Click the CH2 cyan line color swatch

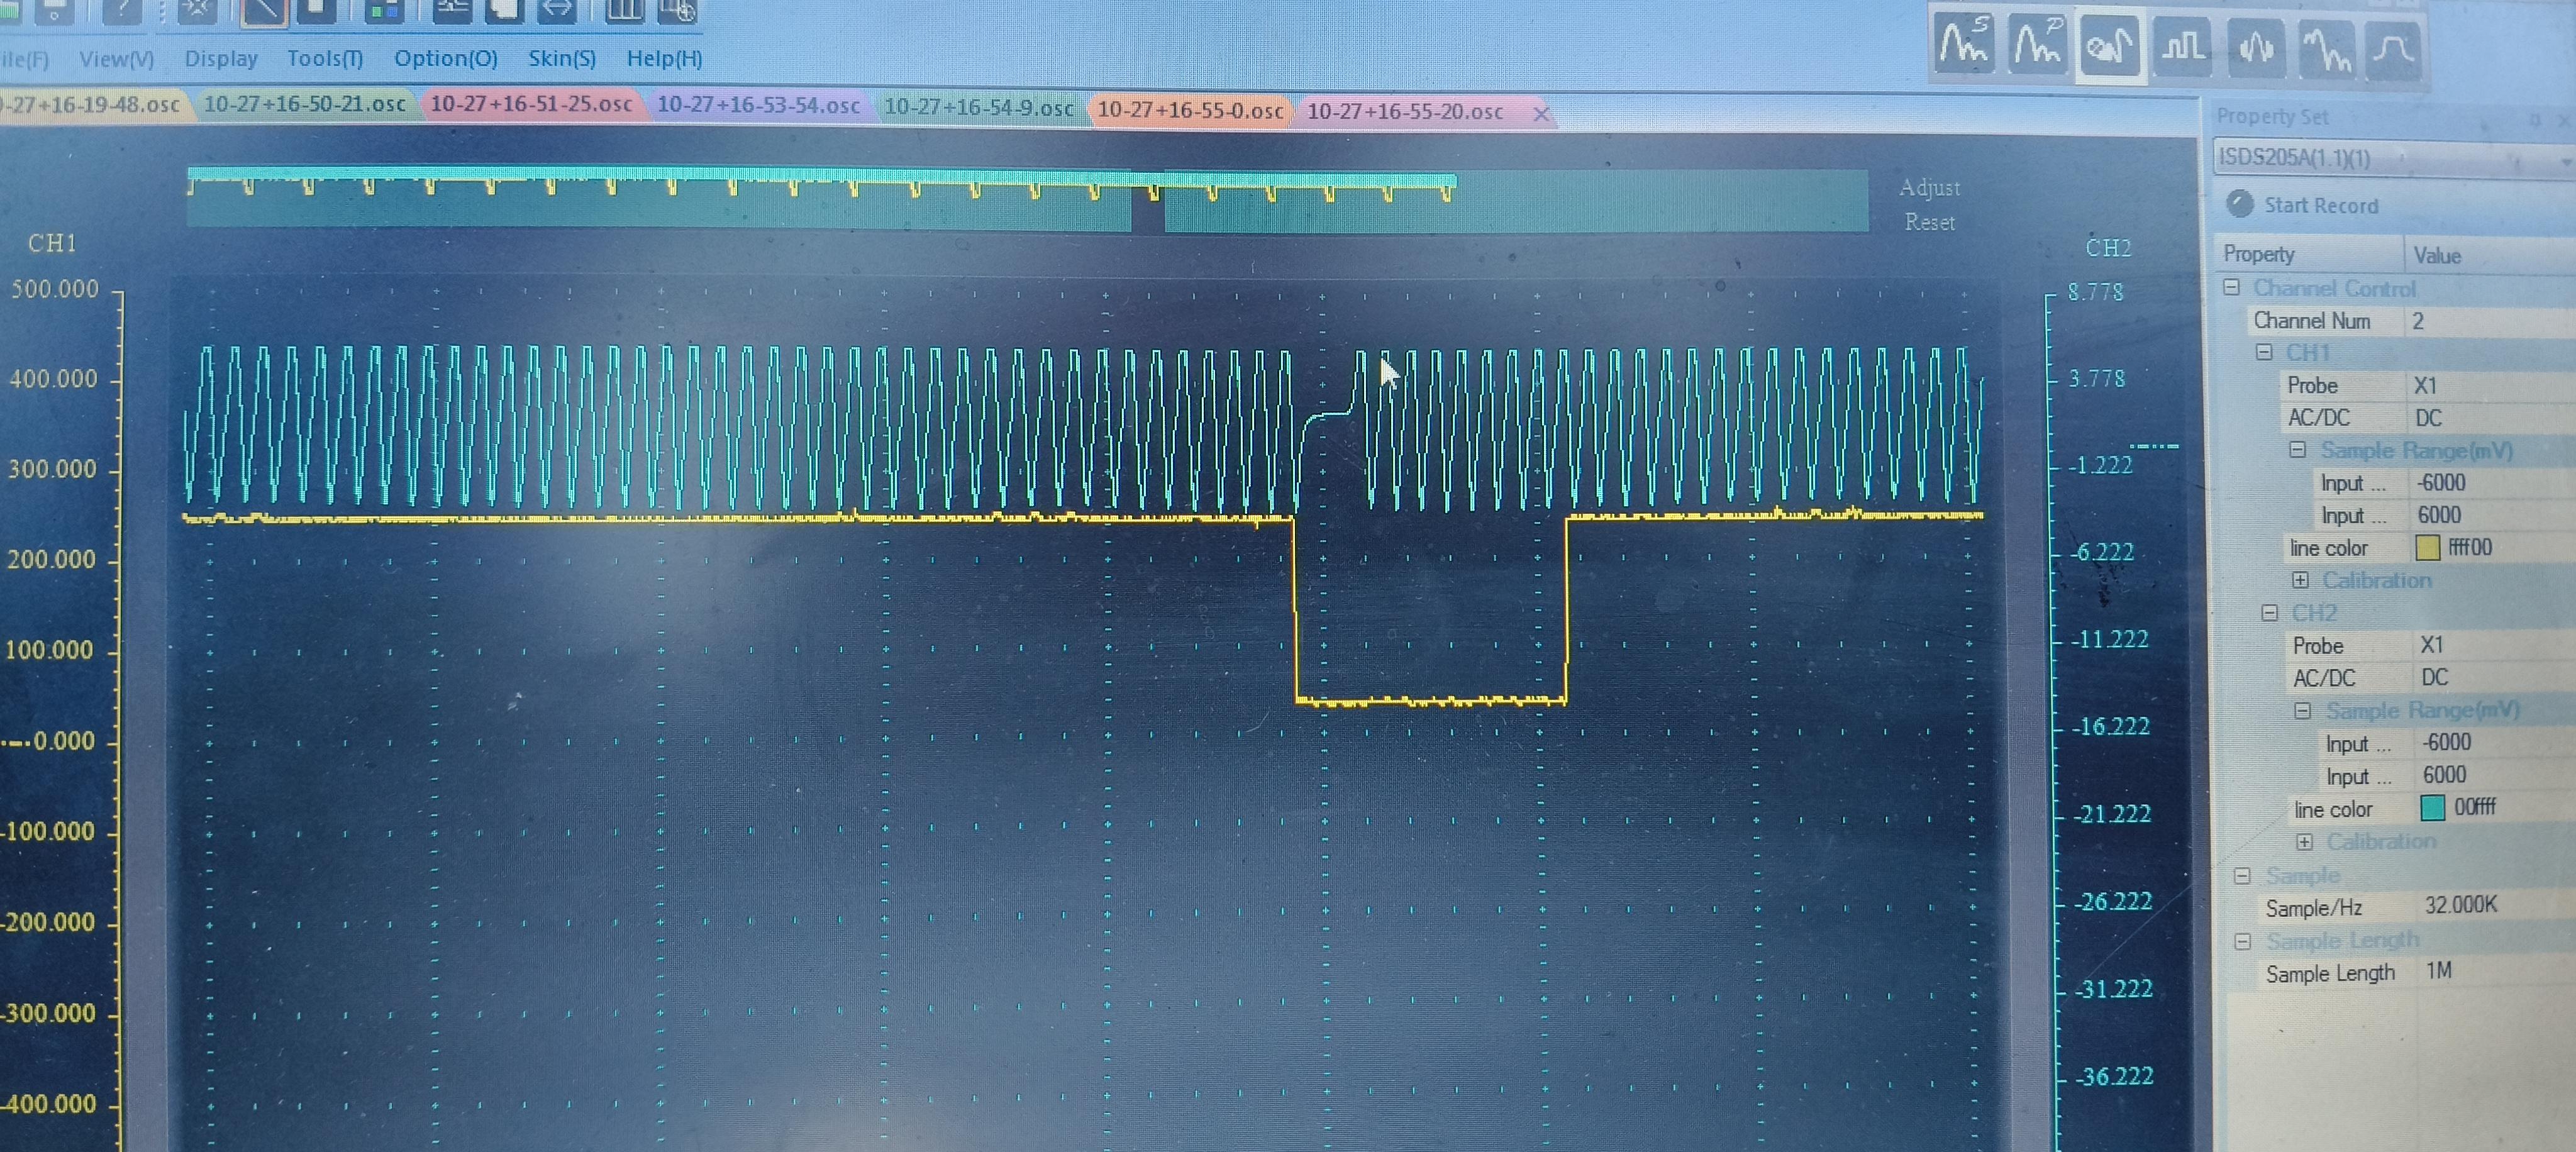coord(2432,807)
